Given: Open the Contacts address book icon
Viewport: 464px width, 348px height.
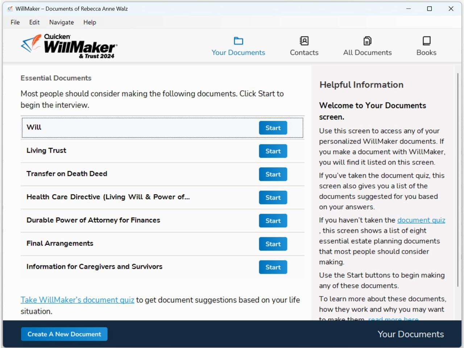Looking at the screenshot, I should (304, 41).
